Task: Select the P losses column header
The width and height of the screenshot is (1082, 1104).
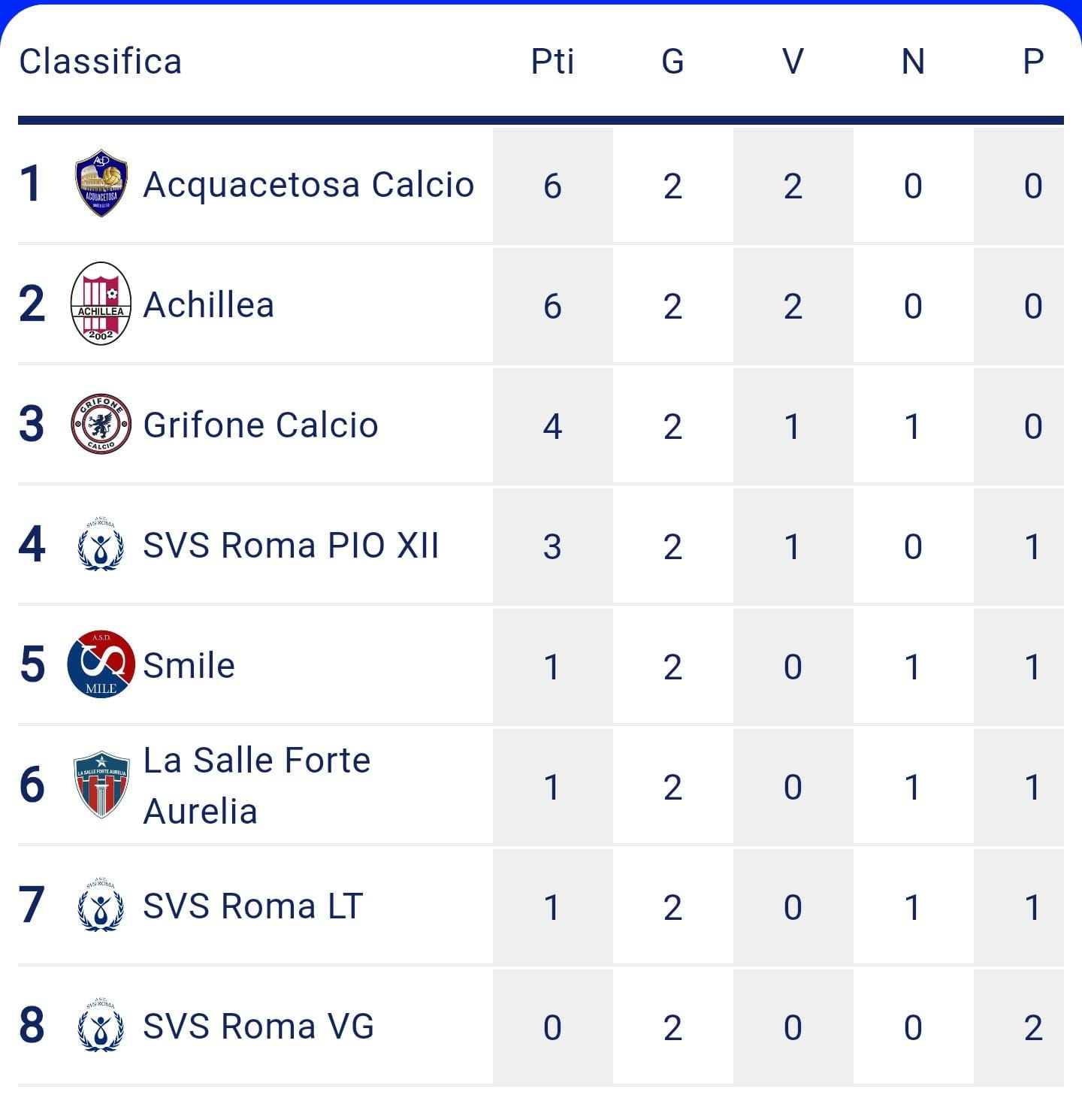Action: coord(1033,62)
